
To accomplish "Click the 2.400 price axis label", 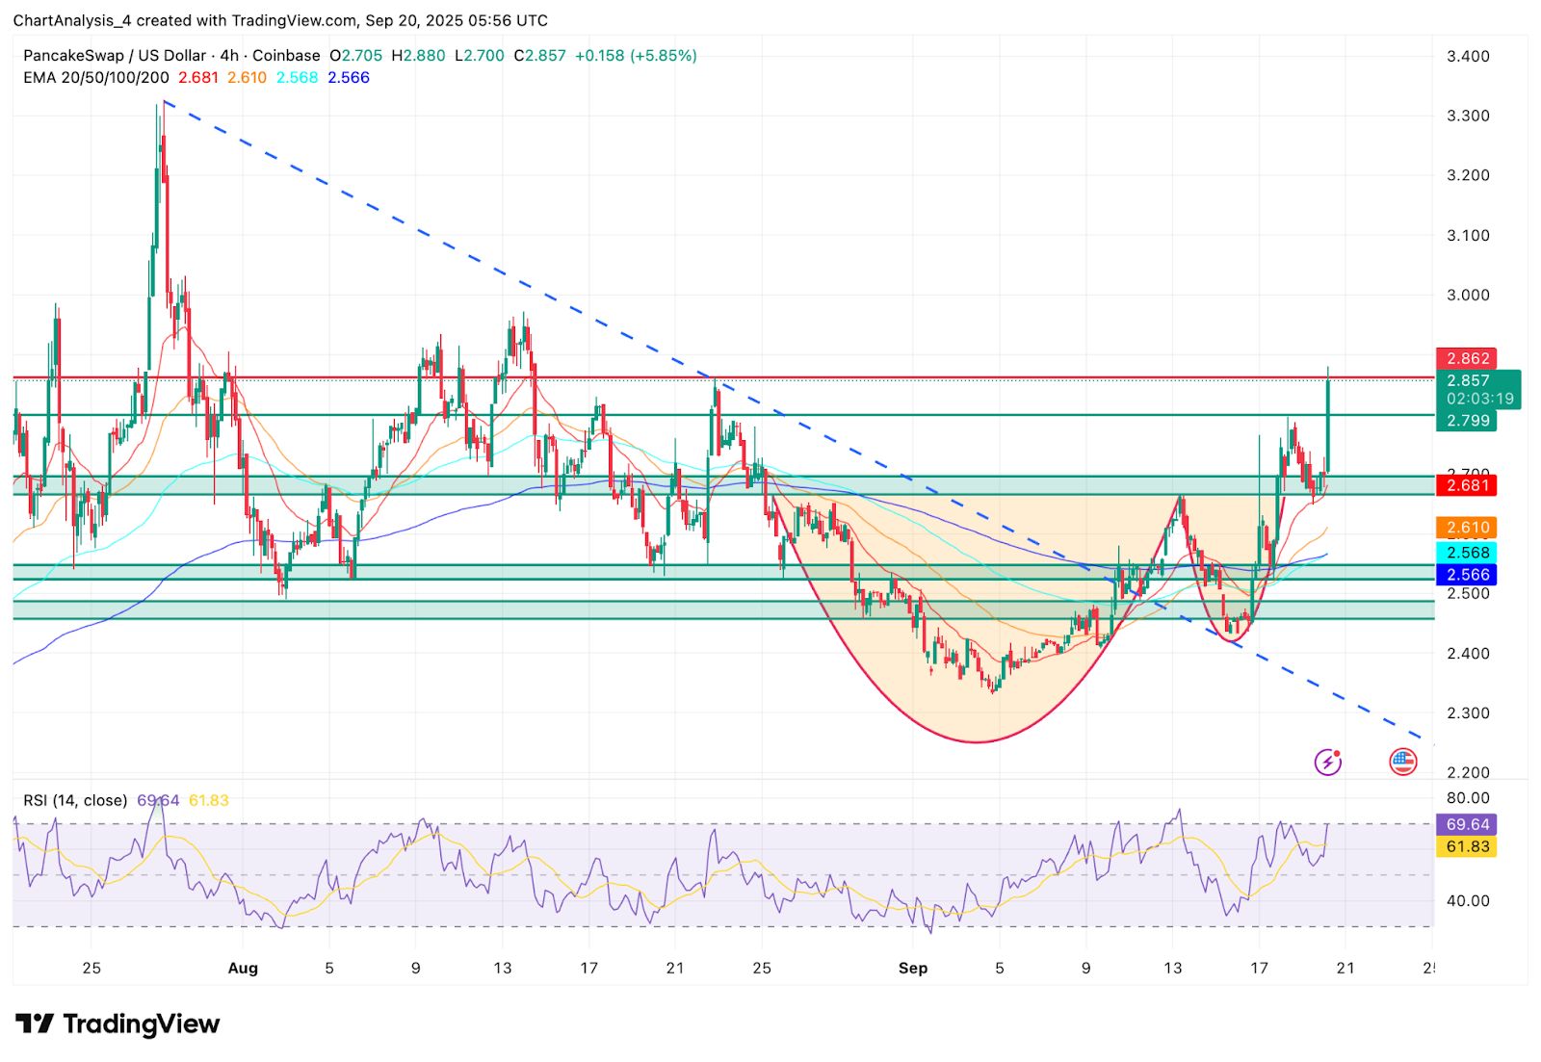I will pos(1468,654).
